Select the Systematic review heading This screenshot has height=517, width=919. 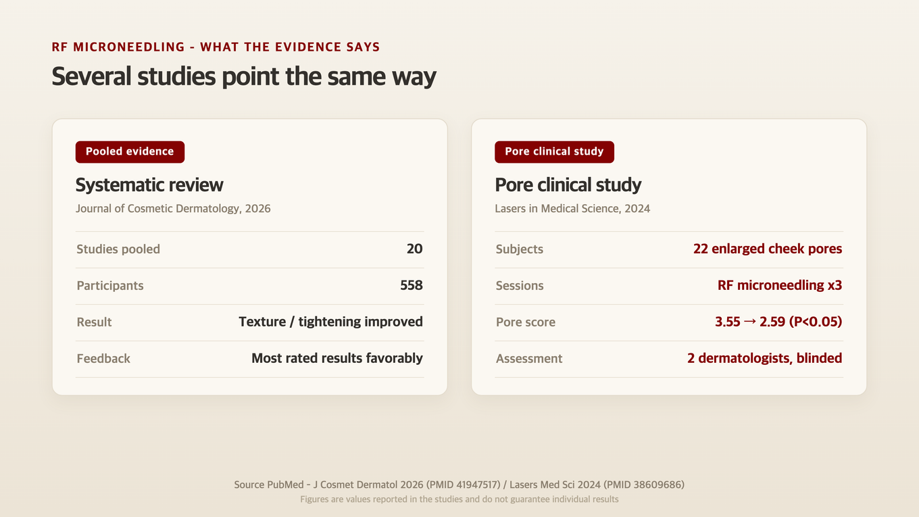click(149, 184)
